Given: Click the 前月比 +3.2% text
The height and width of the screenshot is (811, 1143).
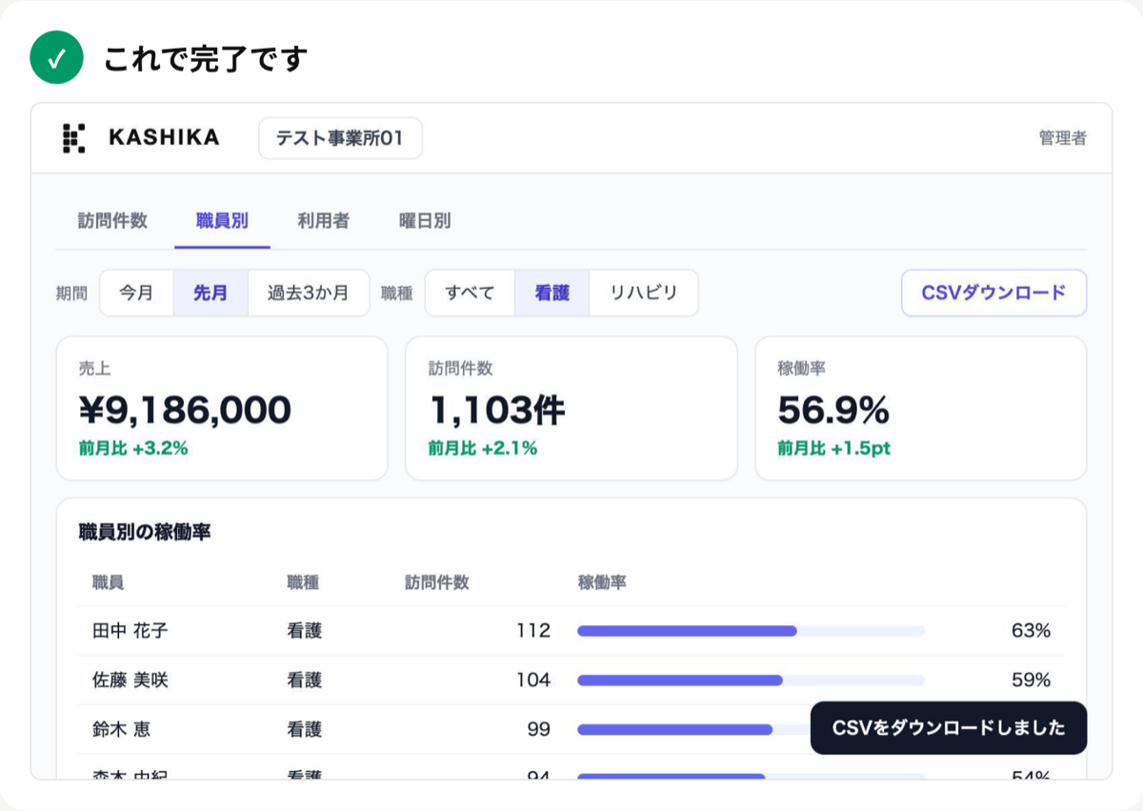Looking at the screenshot, I should pyautogui.click(x=133, y=447).
